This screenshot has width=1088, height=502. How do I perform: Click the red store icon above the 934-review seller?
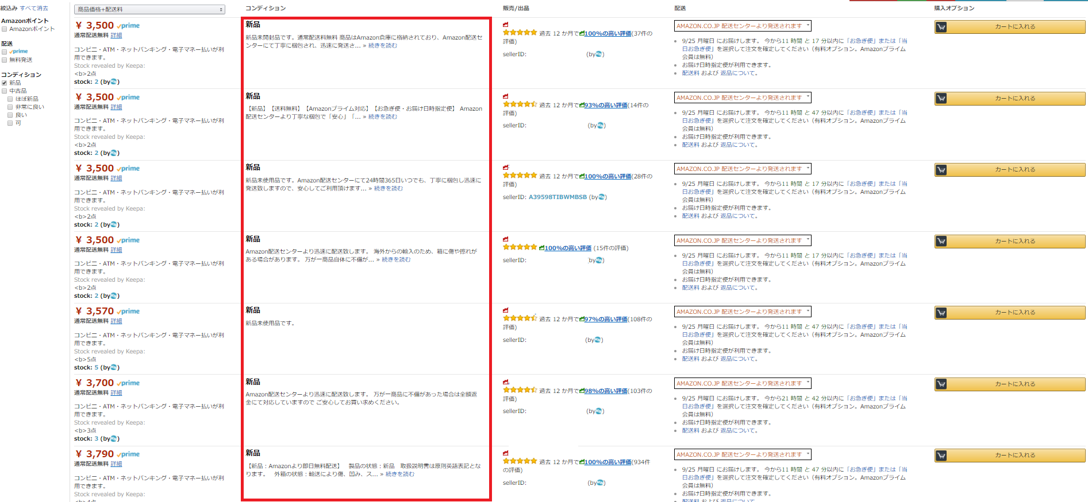505,453
